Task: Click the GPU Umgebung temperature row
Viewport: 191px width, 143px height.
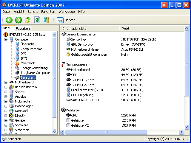Action: point(122,95)
